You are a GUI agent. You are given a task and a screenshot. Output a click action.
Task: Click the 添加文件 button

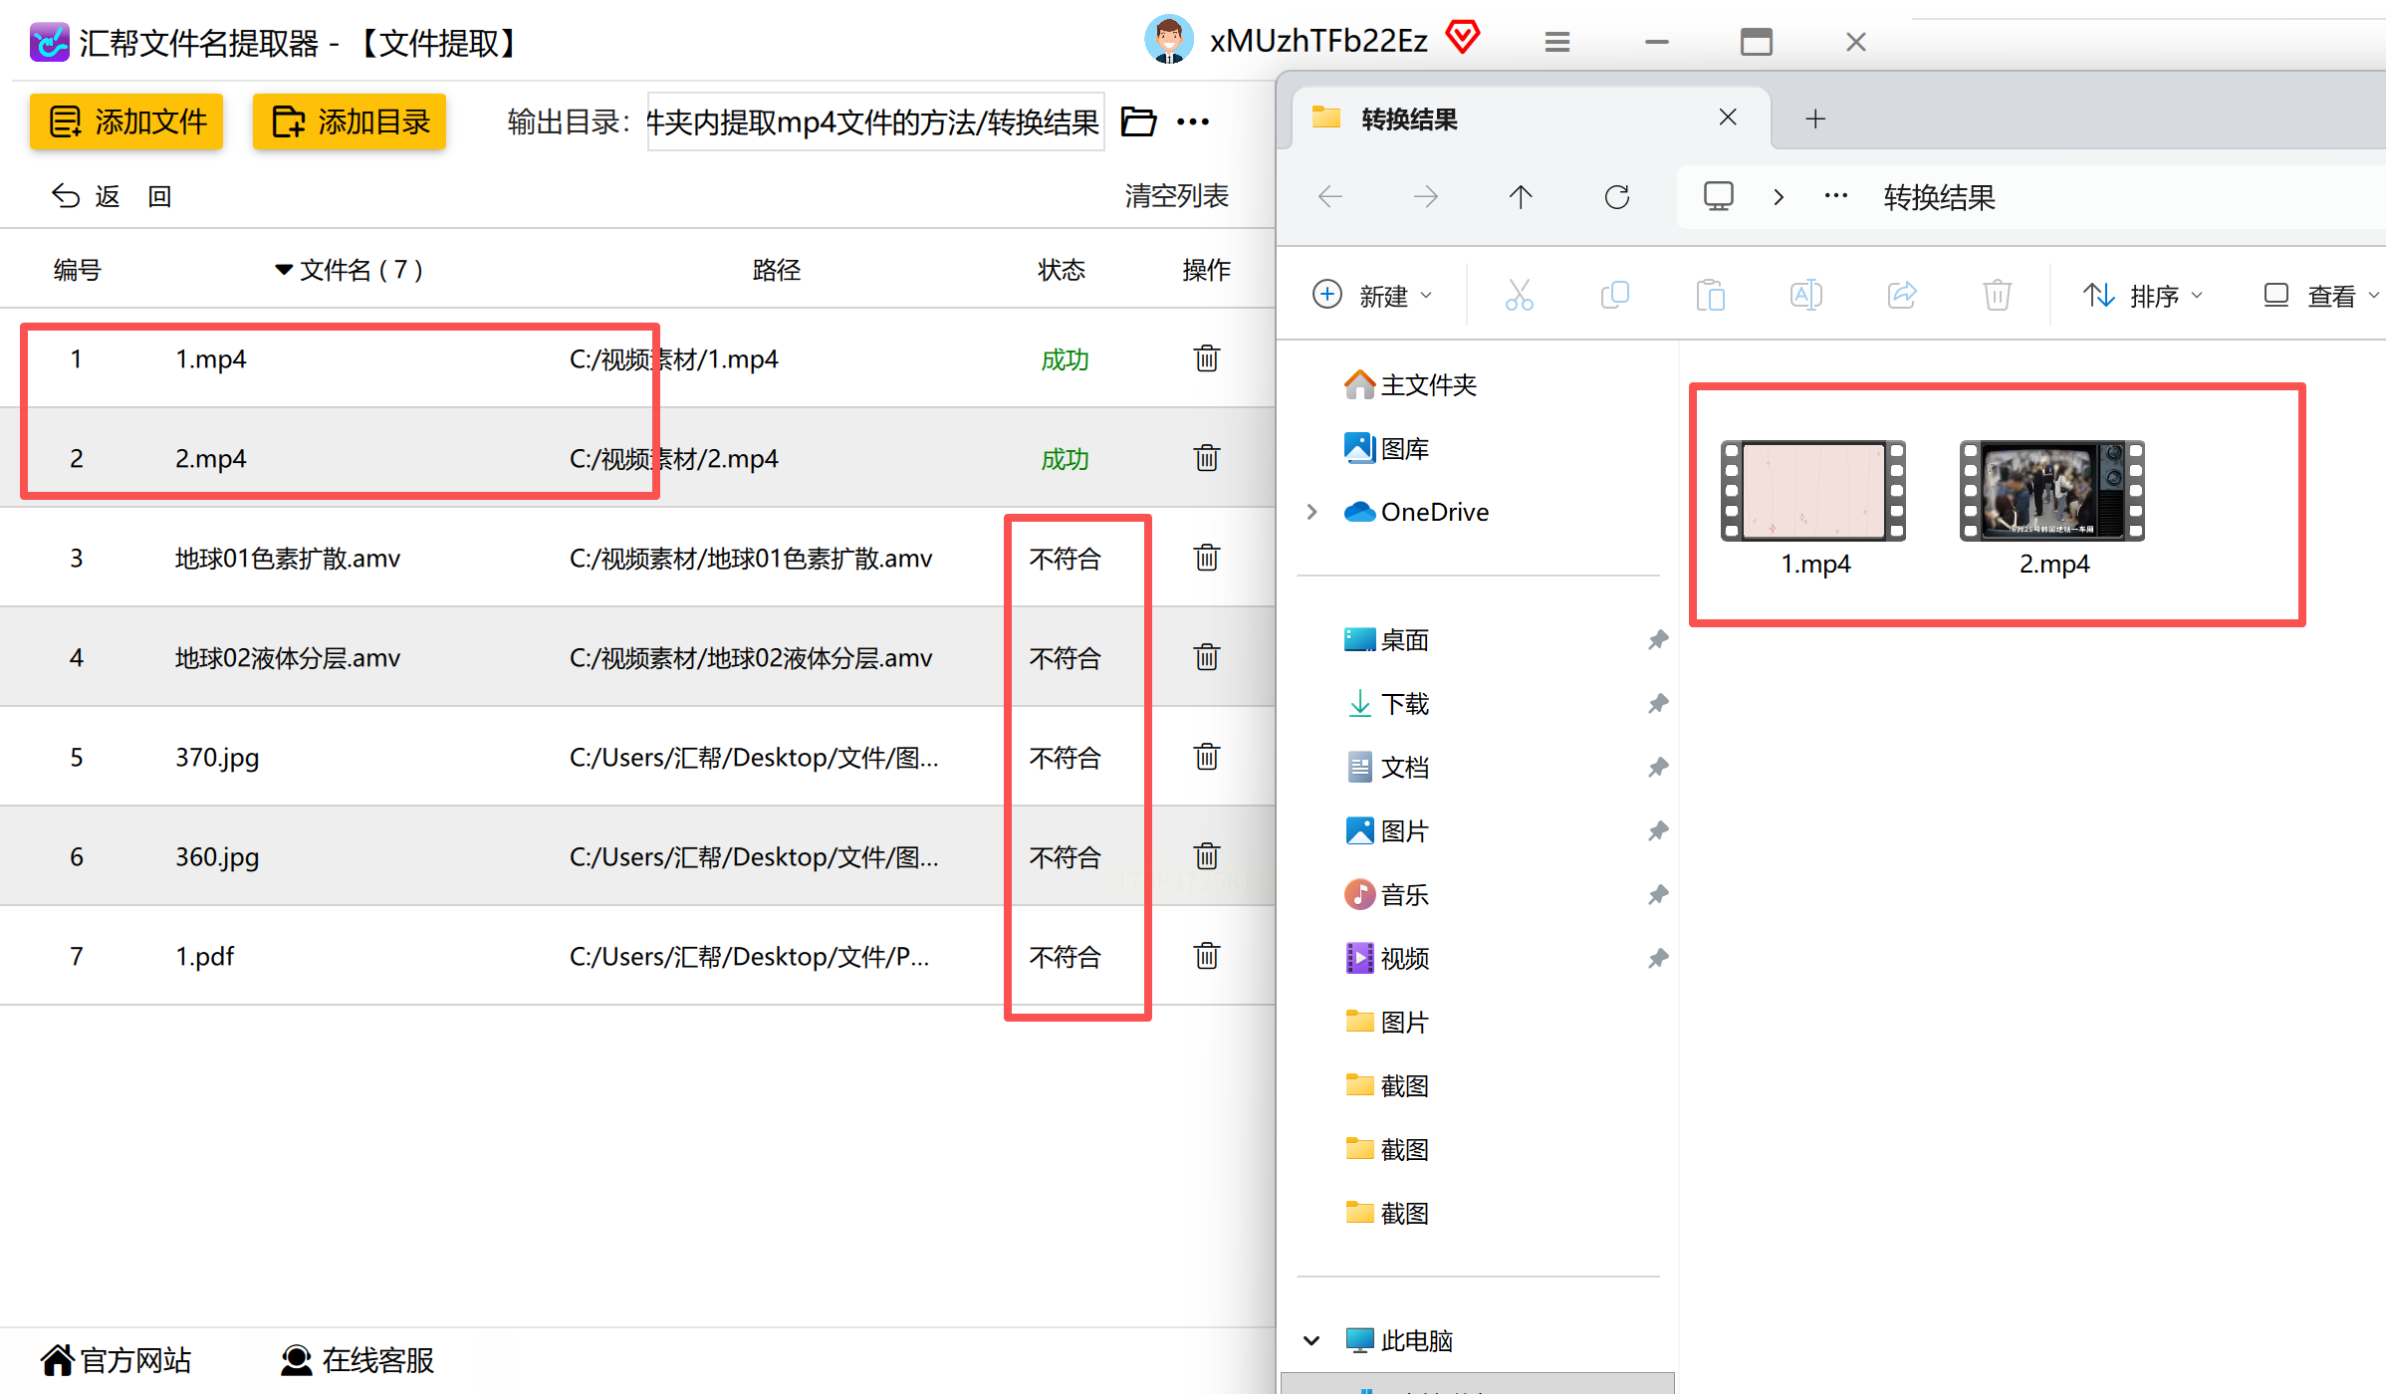[126, 121]
